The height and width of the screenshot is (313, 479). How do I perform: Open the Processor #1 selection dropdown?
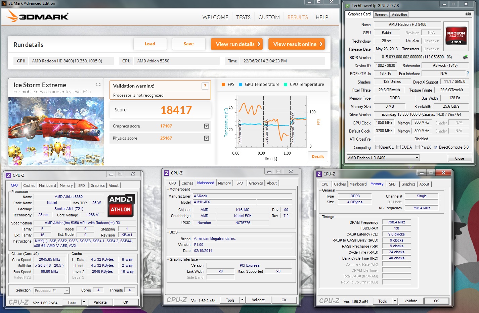tap(52, 291)
